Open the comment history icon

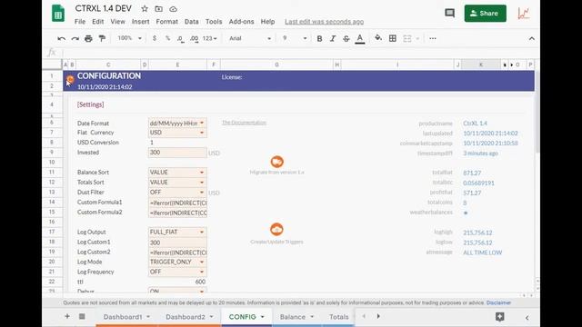(449, 14)
